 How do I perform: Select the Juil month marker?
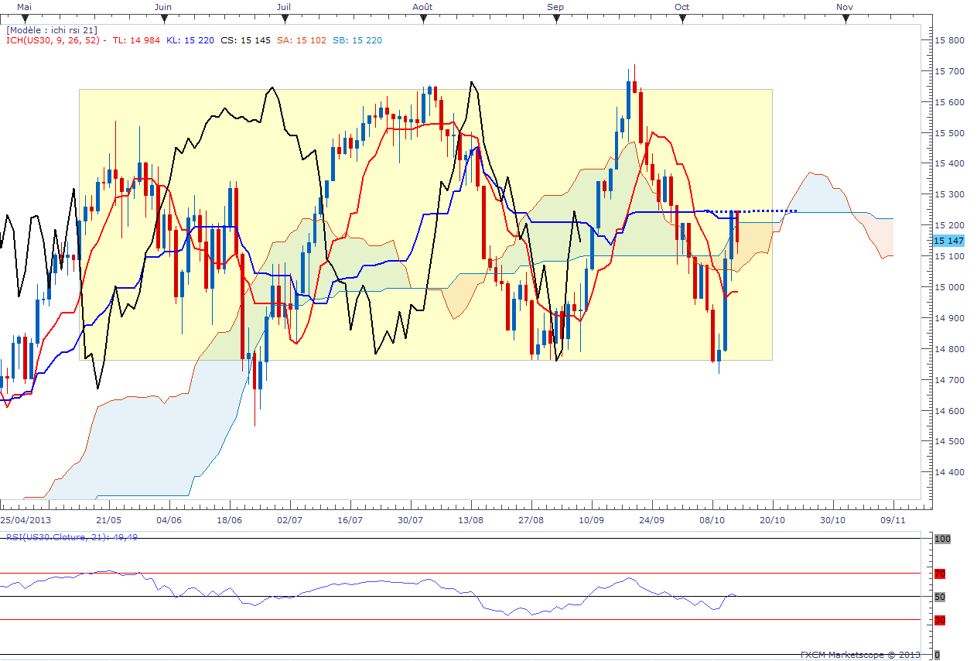pos(284,6)
